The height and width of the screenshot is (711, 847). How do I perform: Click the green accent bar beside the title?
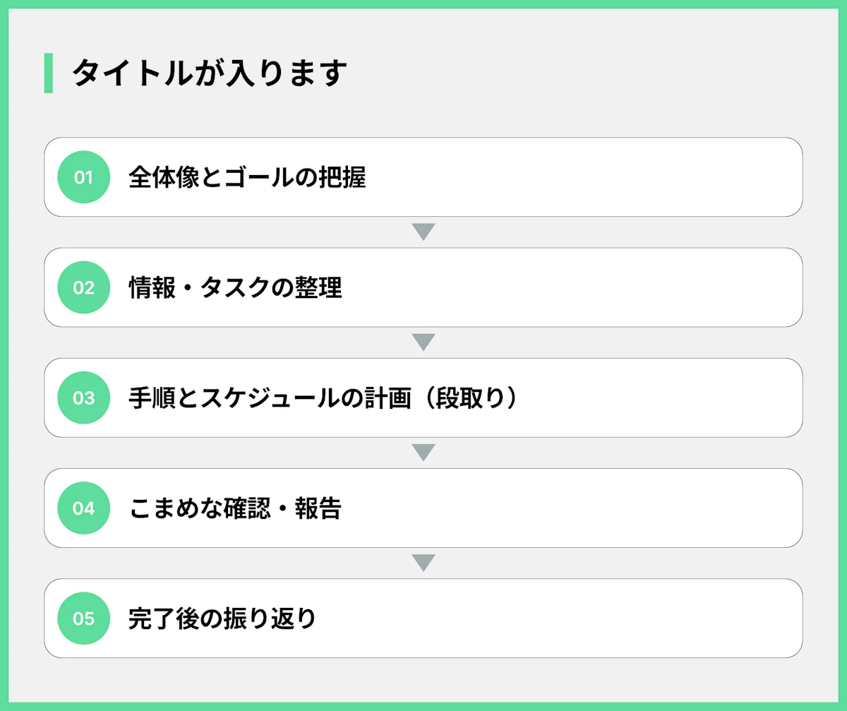click(48, 73)
